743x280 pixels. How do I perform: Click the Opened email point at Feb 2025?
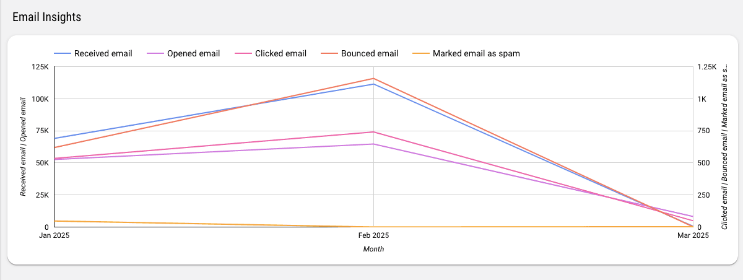[x=373, y=144]
